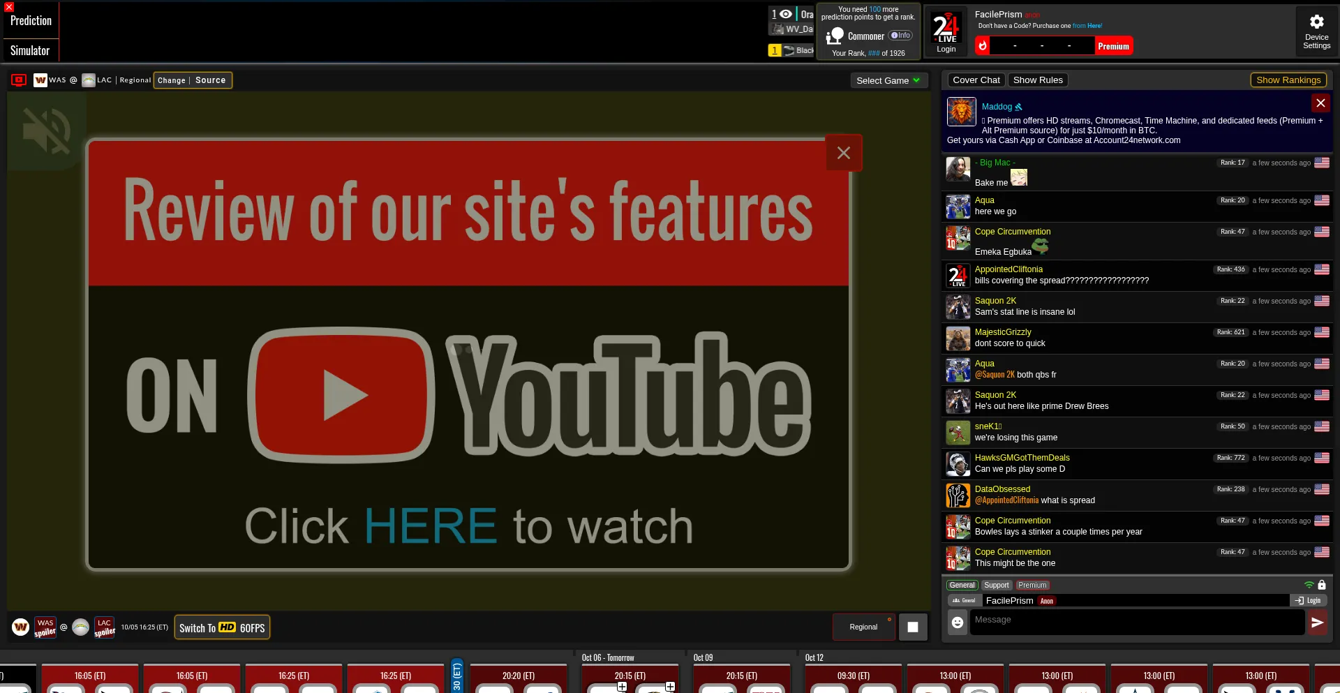Click the emoji picker smiley icon
The height and width of the screenshot is (693, 1340).
[x=958, y=622]
